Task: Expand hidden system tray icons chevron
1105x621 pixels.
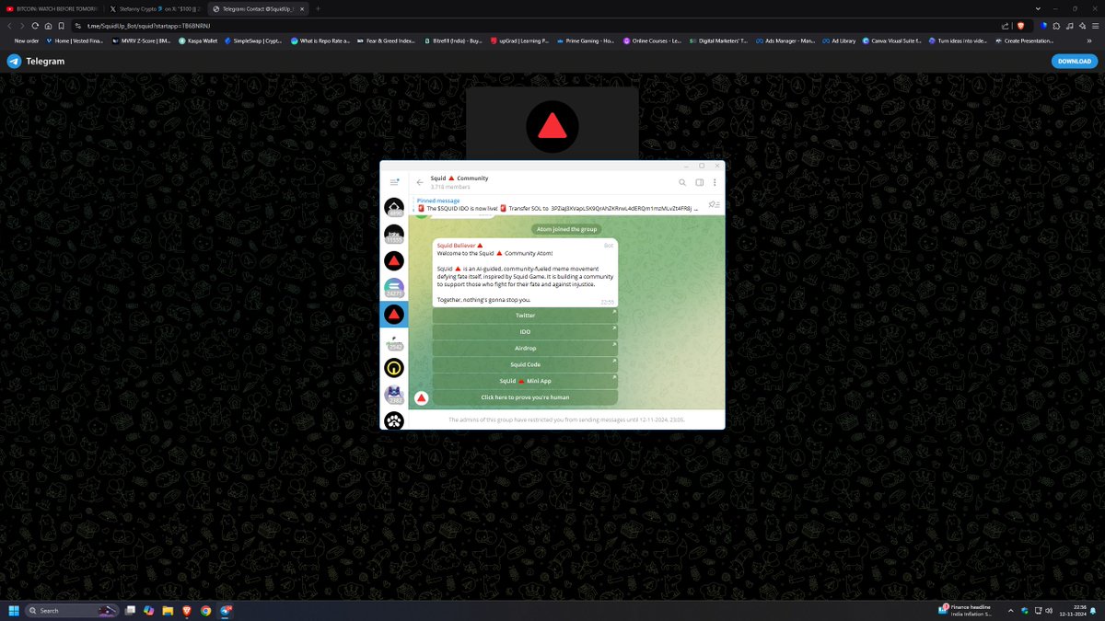Action: click(1012, 610)
